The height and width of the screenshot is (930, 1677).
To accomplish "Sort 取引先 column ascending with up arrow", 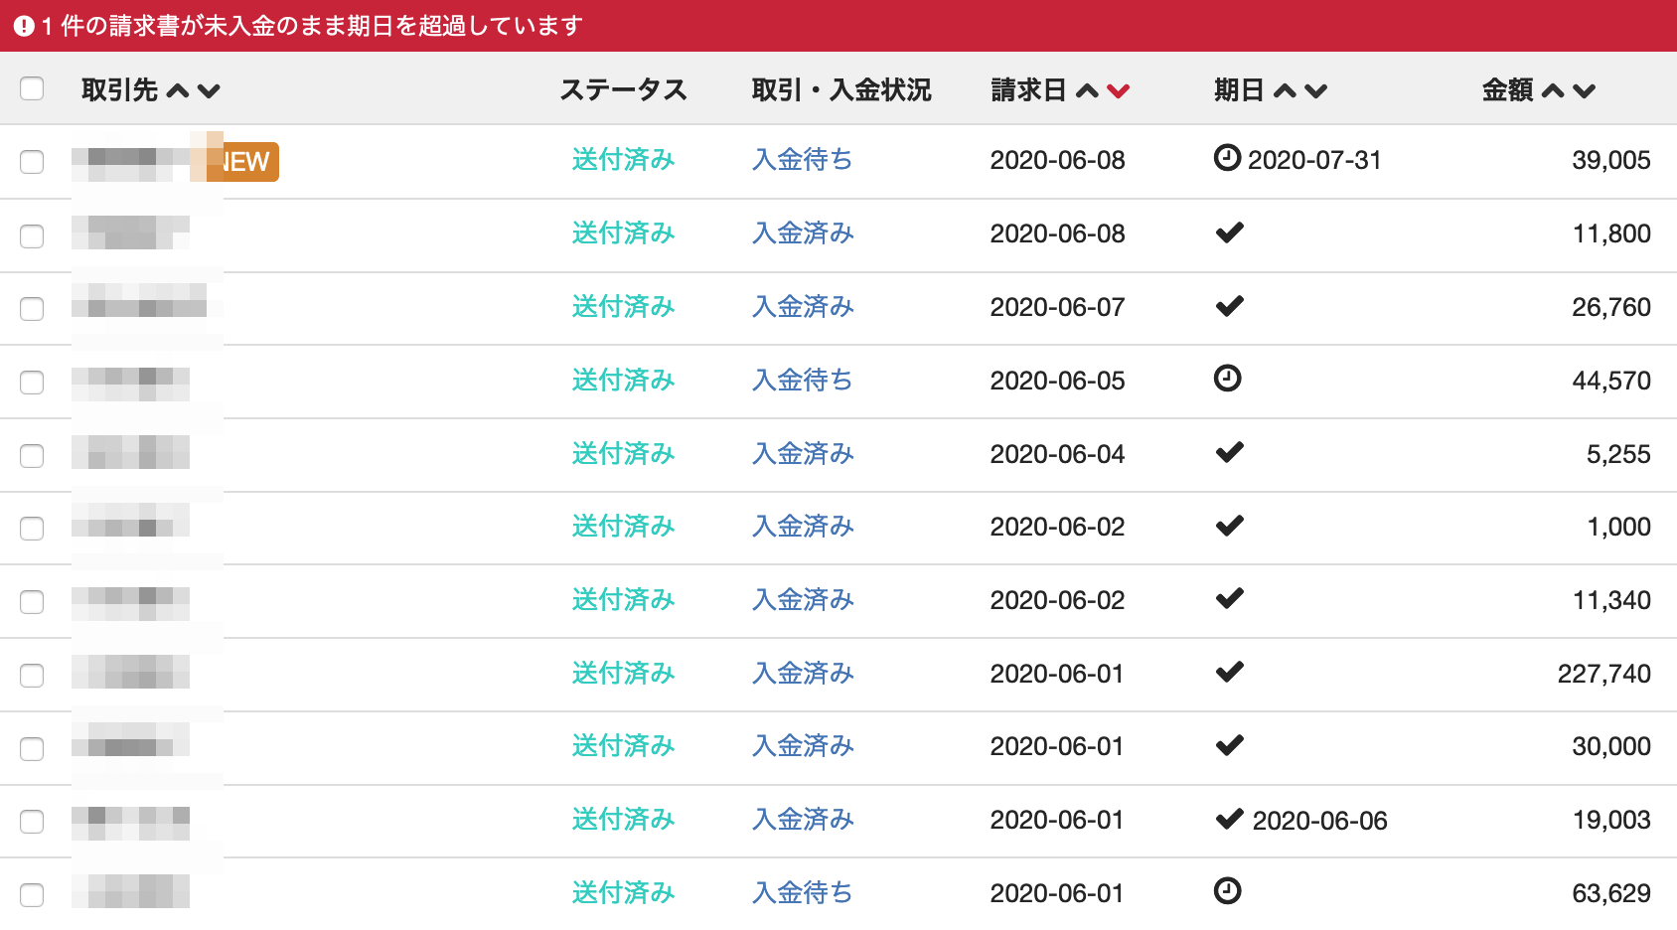I will pyautogui.click(x=178, y=91).
